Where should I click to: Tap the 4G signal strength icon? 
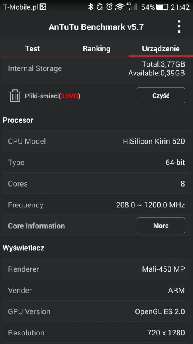pos(132,7)
